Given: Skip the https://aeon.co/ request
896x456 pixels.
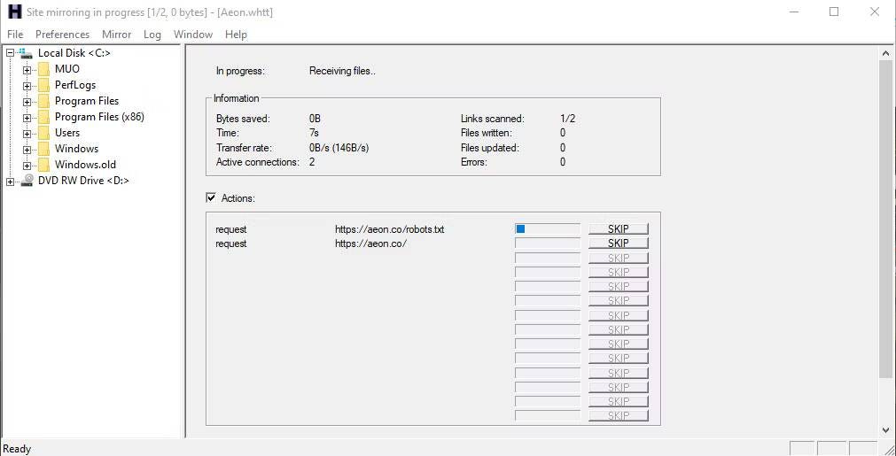Looking at the screenshot, I should click(618, 243).
